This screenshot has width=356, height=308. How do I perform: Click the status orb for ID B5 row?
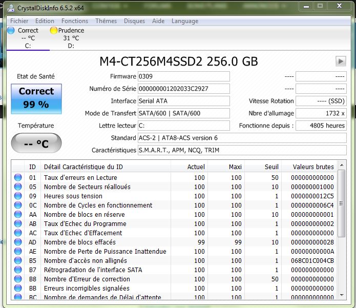click(18, 260)
